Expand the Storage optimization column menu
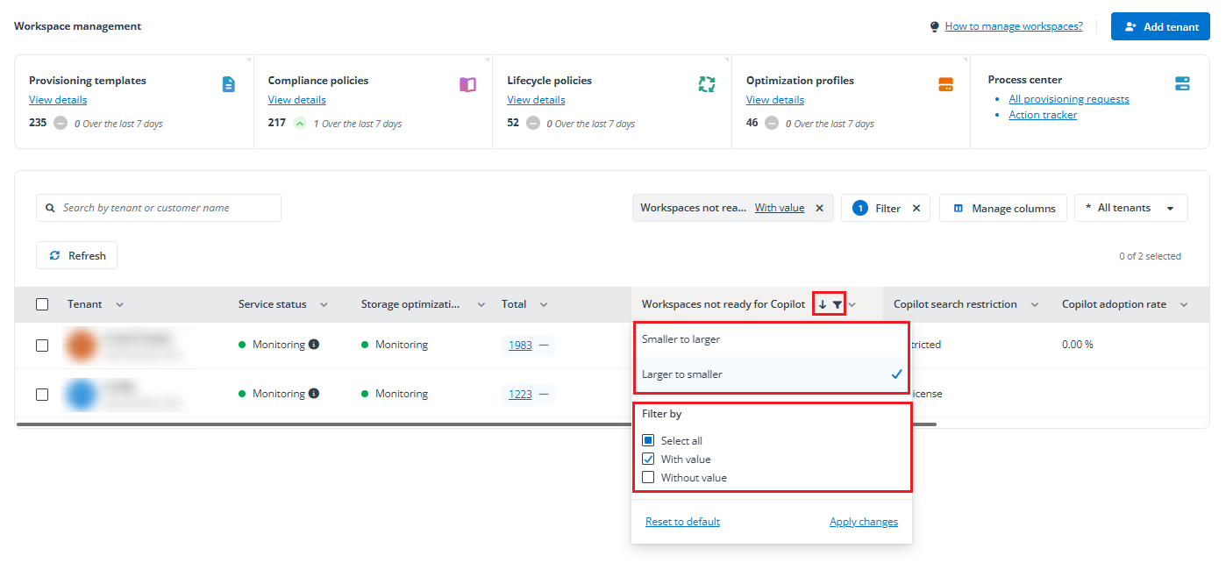The width and height of the screenshot is (1226, 570). 481,304
